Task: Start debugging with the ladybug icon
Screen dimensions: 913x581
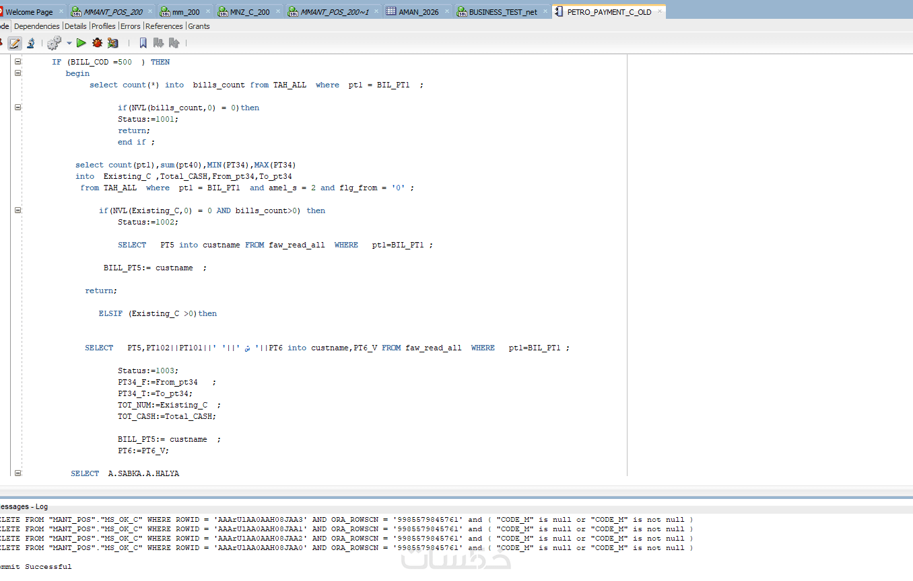Action: point(98,43)
